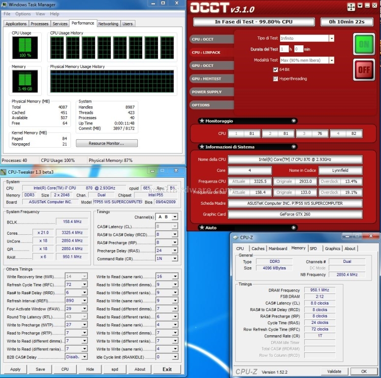Collapse the Informazioni di Sistema section arrow
This screenshot has height=378, width=381.
[293, 147]
